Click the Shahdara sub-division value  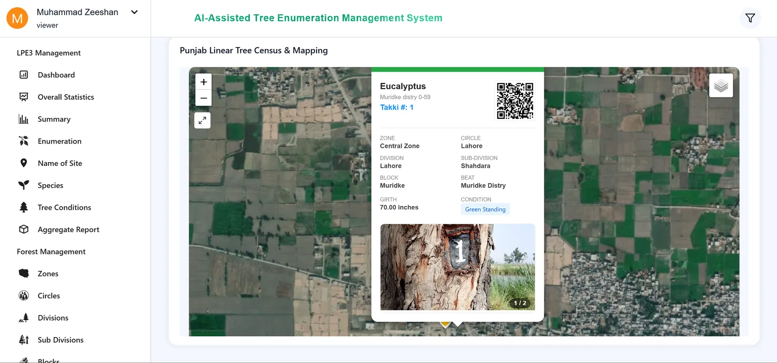click(x=475, y=166)
